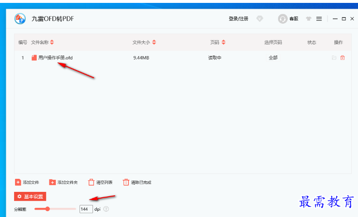Sort the list by 文件名称
This screenshot has height=217, width=358.
point(52,42)
